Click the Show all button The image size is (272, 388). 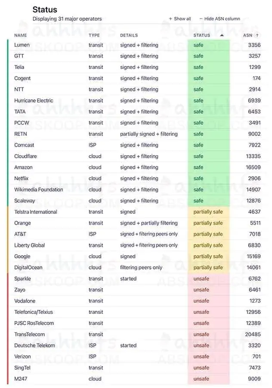click(180, 19)
